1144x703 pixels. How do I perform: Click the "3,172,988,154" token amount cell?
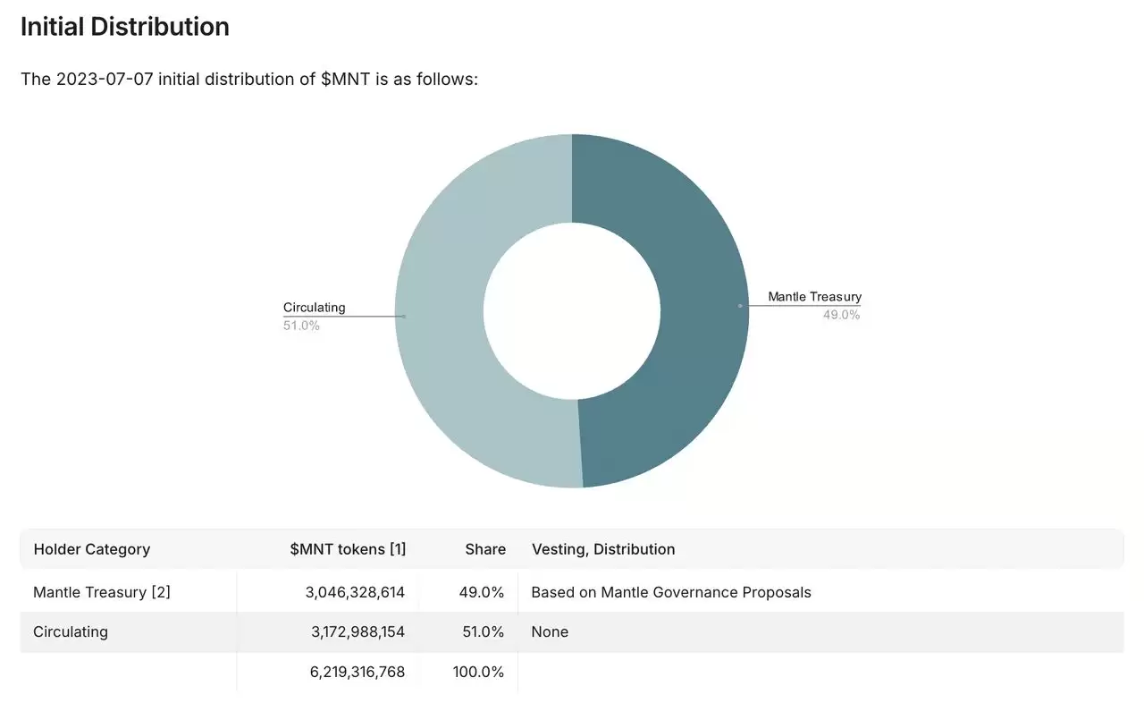tap(357, 631)
